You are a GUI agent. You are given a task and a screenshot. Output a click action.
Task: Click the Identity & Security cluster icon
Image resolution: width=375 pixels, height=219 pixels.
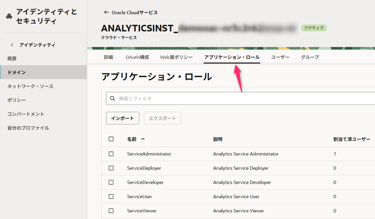click(x=9, y=16)
